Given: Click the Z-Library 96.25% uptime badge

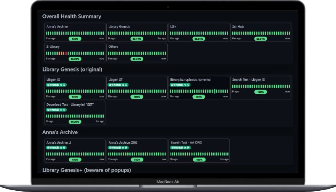Looking at the screenshot, I should click(x=75, y=59).
